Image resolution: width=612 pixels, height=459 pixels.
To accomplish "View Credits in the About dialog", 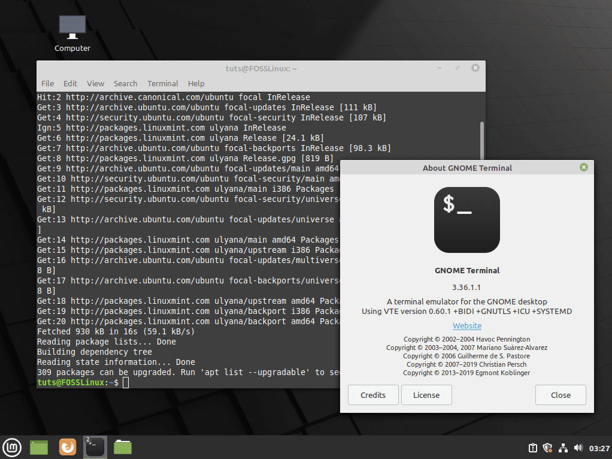I will 372,395.
